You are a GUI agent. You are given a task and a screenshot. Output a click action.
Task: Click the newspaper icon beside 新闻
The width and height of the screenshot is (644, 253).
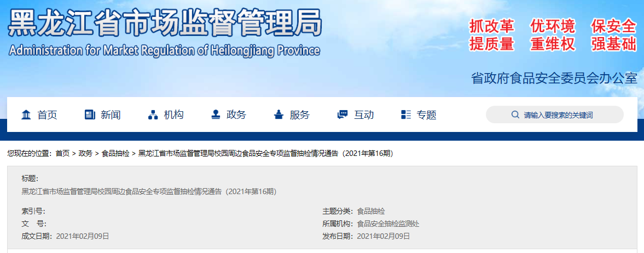[90, 115]
